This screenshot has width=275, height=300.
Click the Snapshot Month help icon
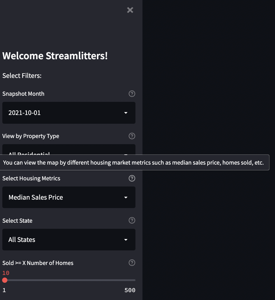132,94
